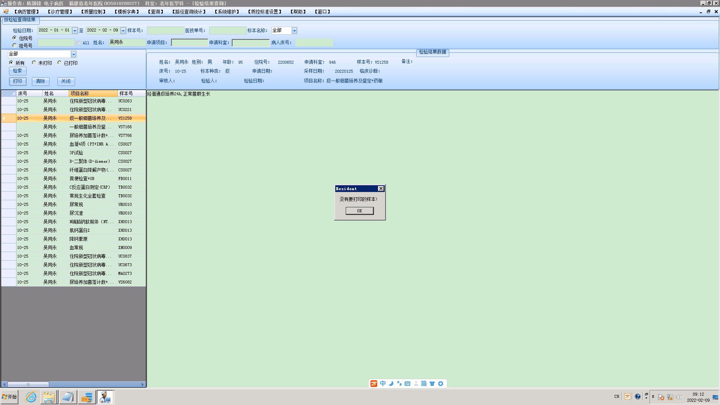
Task: Check the All checkbox
Action: 79,43
